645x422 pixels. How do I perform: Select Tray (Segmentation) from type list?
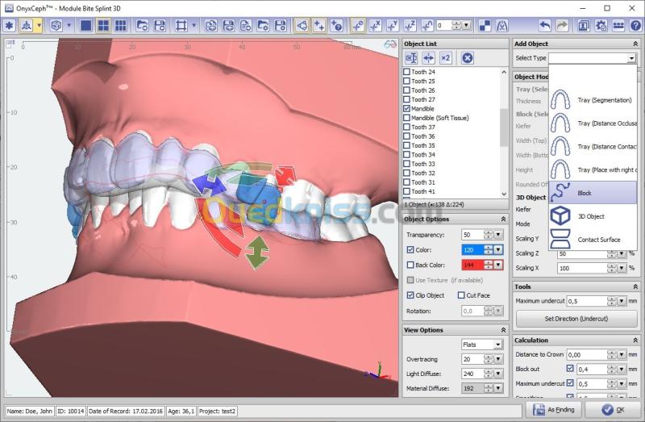[x=593, y=100]
